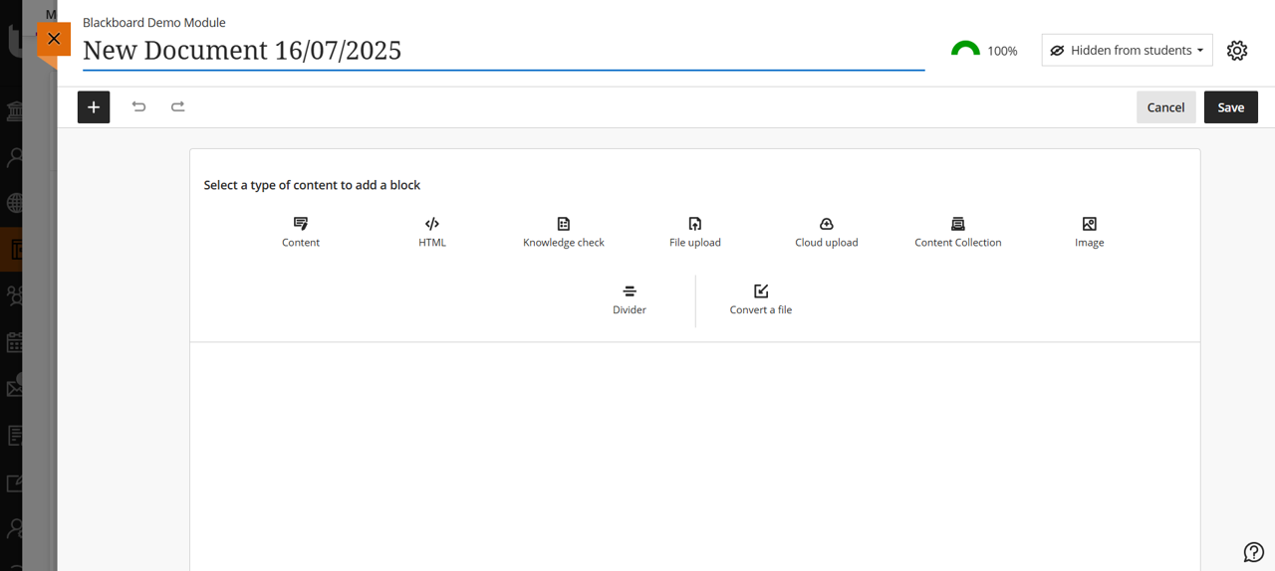The image size is (1275, 571).
Task: Save the document
Action: [1231, 107]
